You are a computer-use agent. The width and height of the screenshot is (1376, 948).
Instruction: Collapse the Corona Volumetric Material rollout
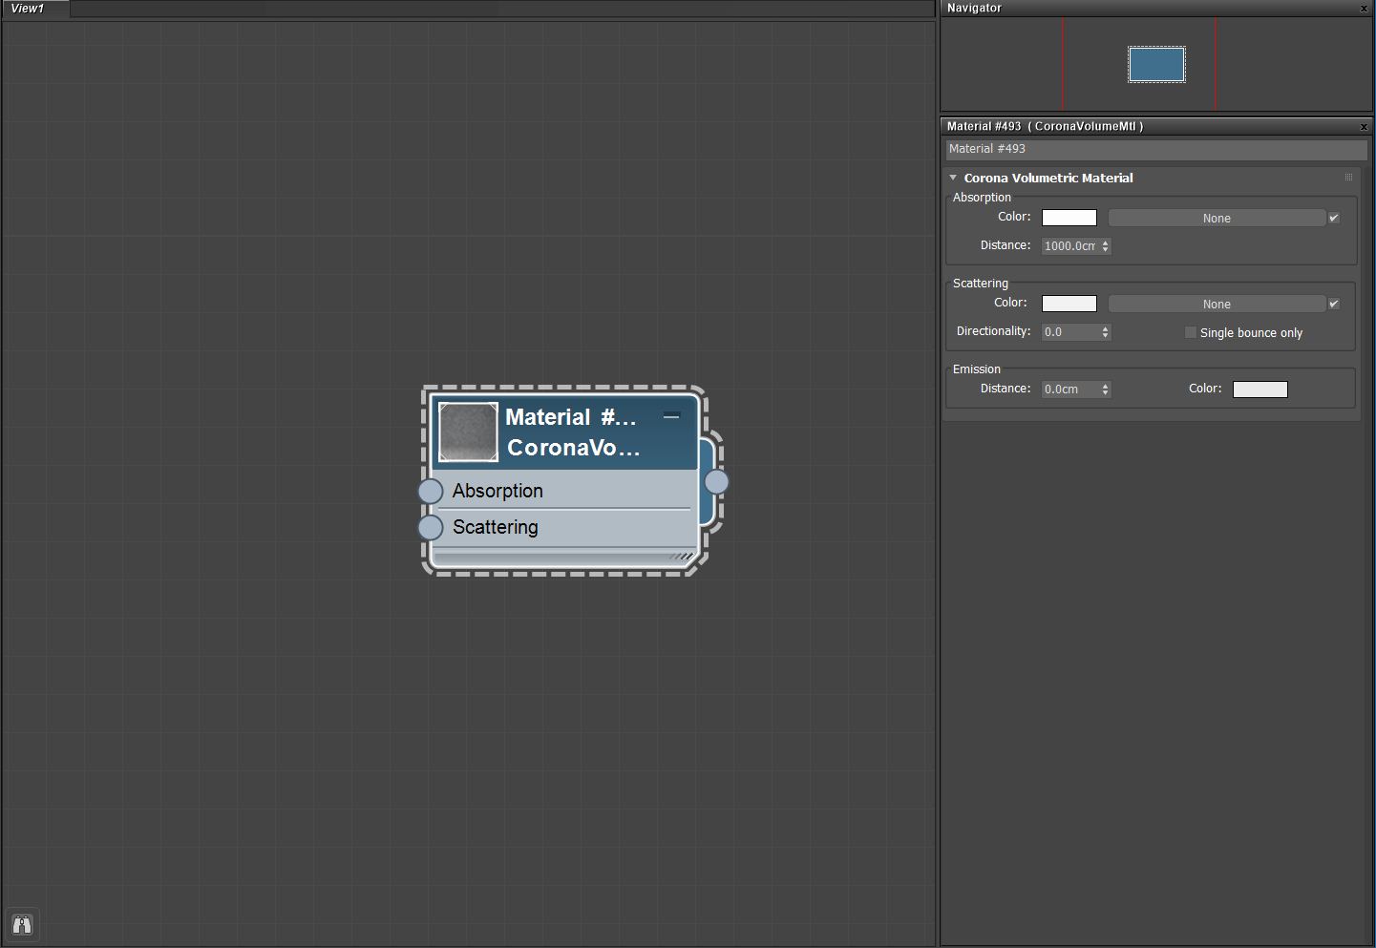click(953, 178)
